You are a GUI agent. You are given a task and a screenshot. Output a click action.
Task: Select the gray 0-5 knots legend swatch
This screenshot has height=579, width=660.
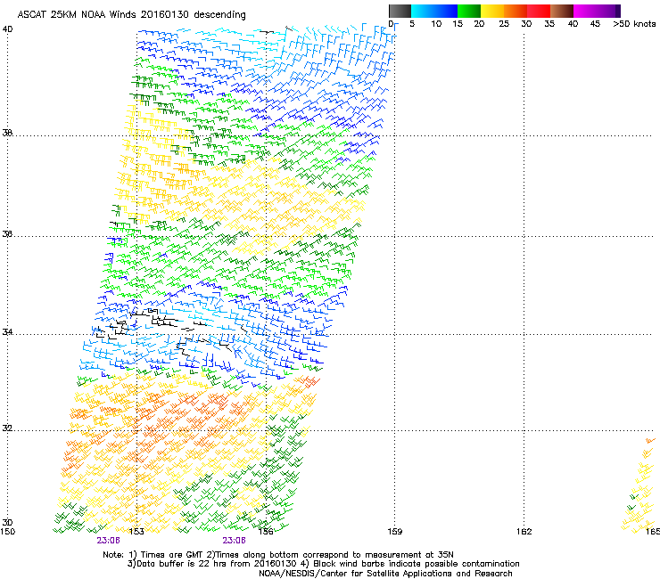(x=400, y=11)
